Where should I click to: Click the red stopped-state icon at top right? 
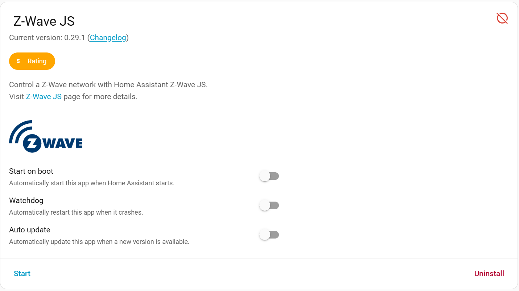click(502, 18)
